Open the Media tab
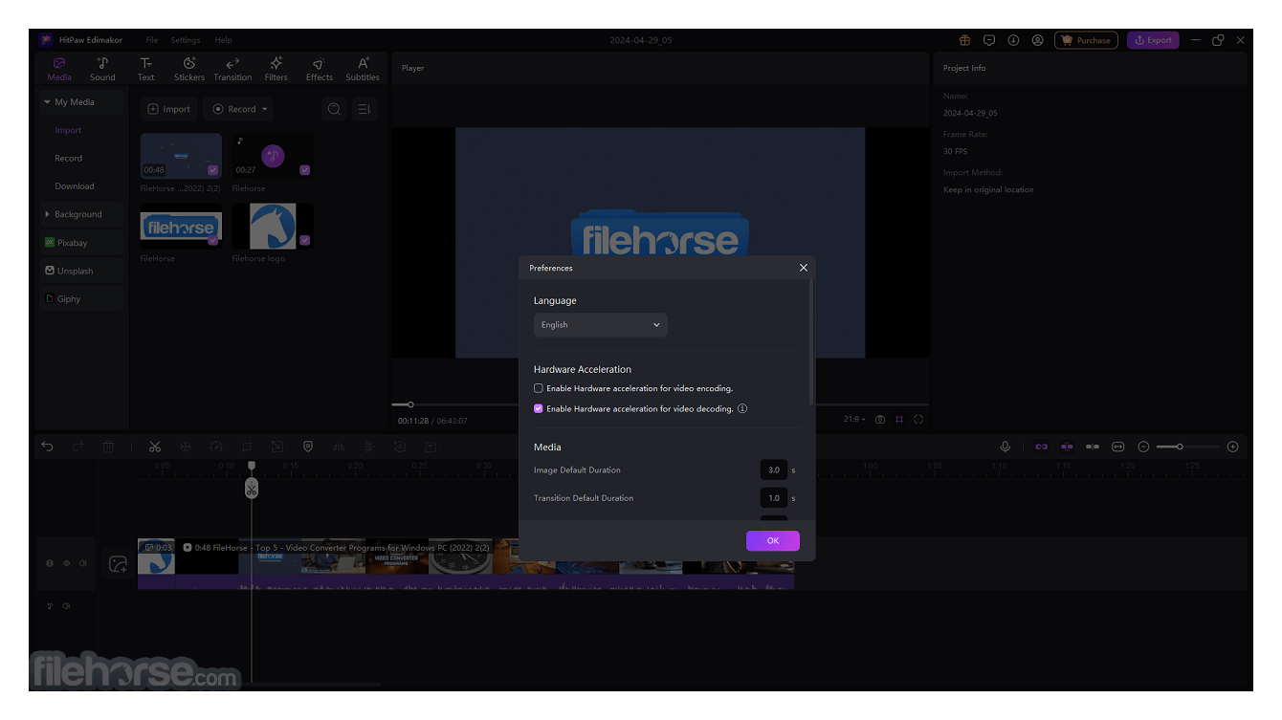Viewport: 1282px width, 720px height. (x=59, y=69)
